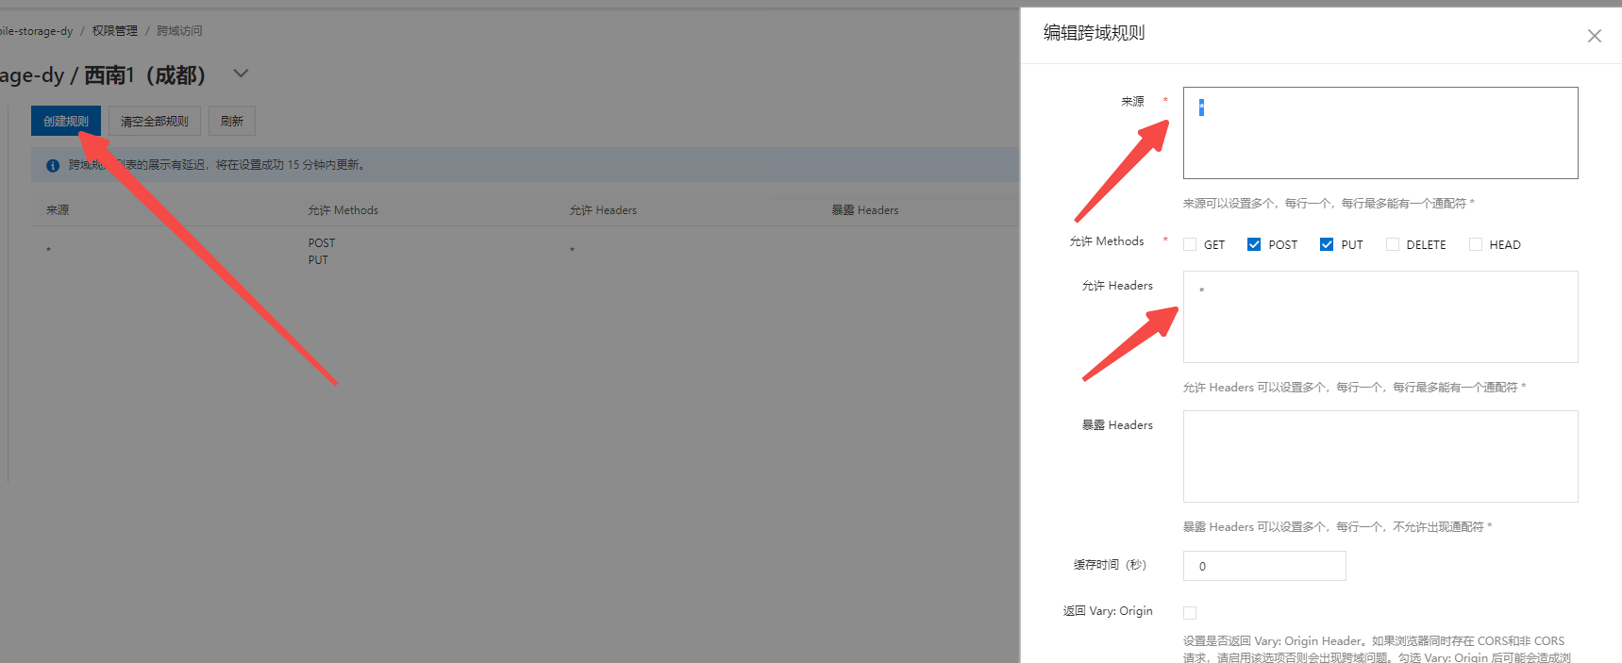The image size is (1622, 663).
Task: Click the PUT value in the rule row
Action: pyautogui.click(x=318, y=260)
